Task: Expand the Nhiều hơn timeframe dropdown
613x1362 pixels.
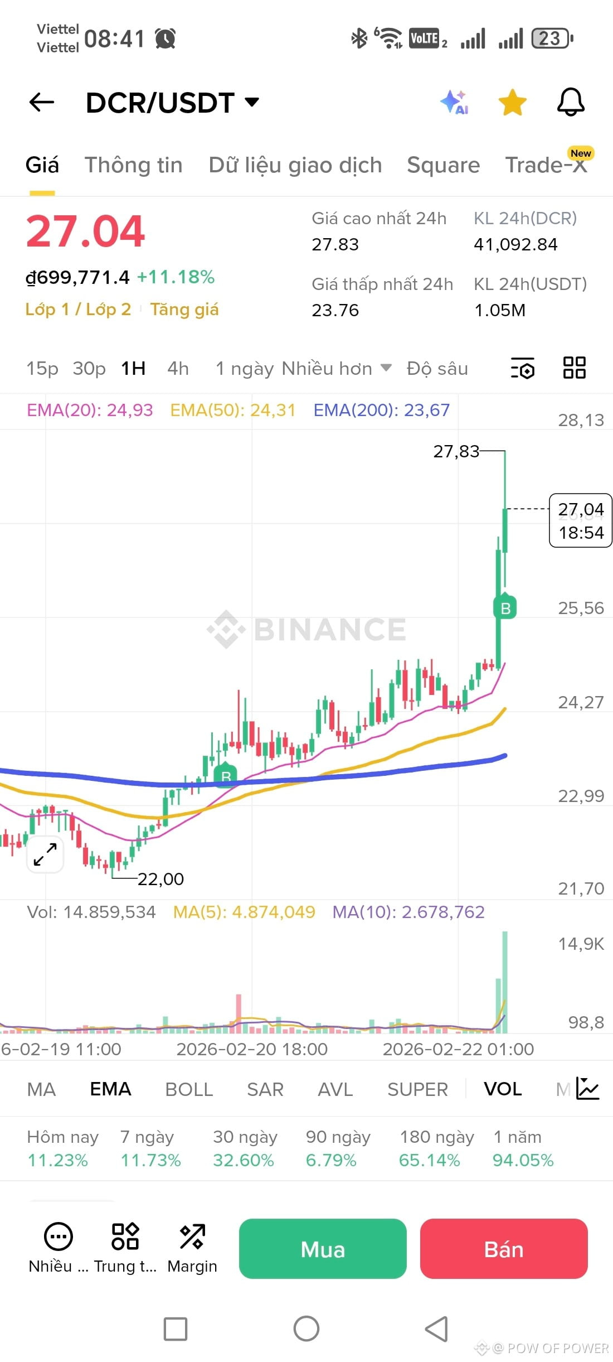Action: [x=337, y=368]
